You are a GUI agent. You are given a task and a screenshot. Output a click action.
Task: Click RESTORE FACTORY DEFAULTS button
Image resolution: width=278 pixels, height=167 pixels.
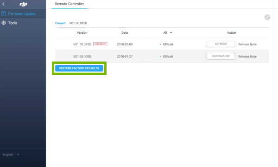(x=79, y=68)
